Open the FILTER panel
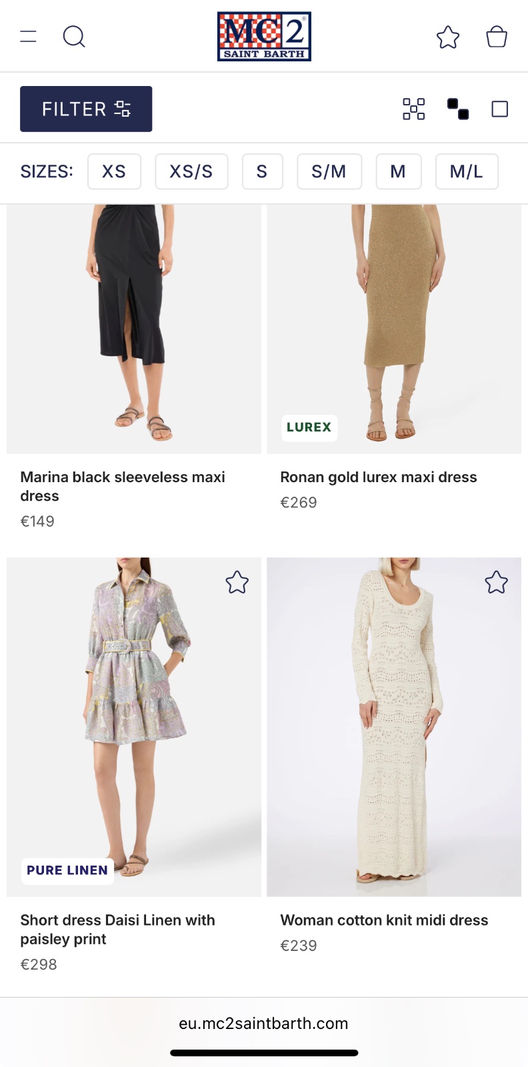 (x=86, y=109)
